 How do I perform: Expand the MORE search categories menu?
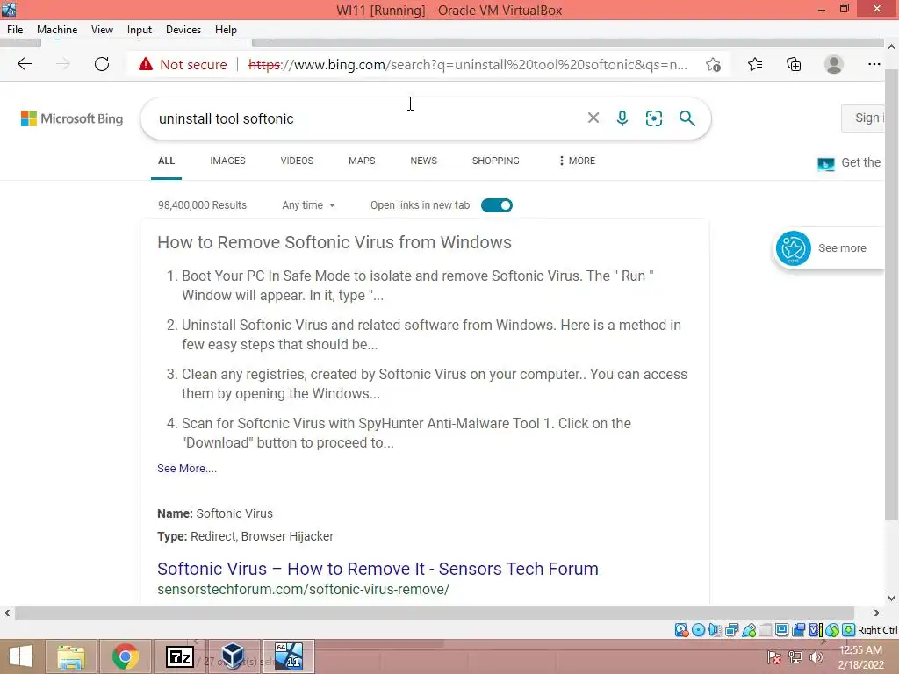577,161
